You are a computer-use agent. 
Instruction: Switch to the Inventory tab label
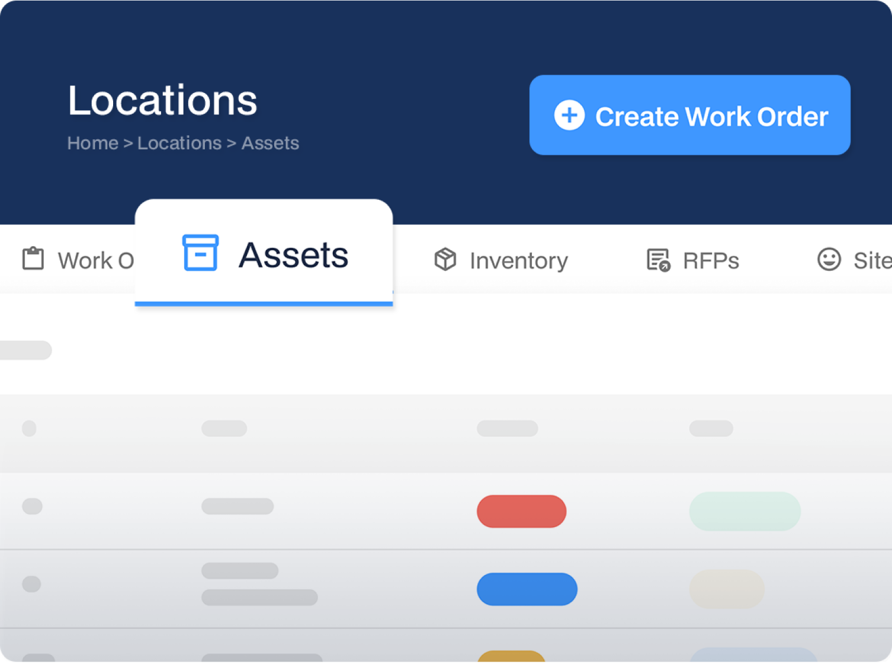coord(518,261)
